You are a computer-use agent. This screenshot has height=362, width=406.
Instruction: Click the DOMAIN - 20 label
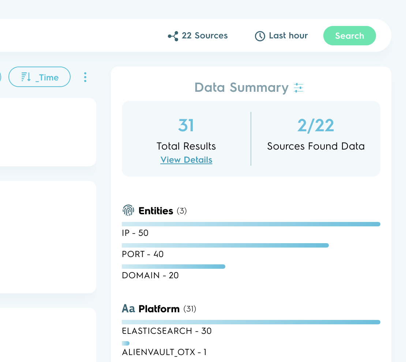(150, 275)
